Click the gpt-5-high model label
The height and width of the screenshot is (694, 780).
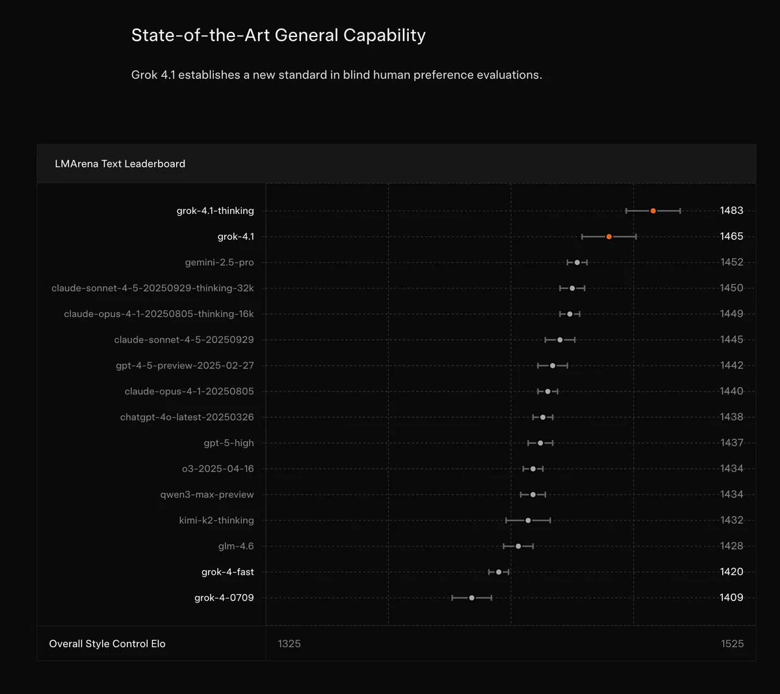229,443
